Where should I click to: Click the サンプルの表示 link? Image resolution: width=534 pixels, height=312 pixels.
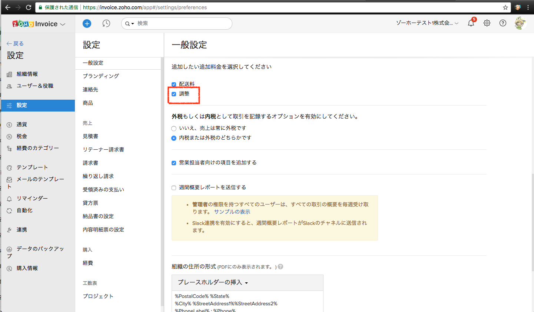[232, 212]
